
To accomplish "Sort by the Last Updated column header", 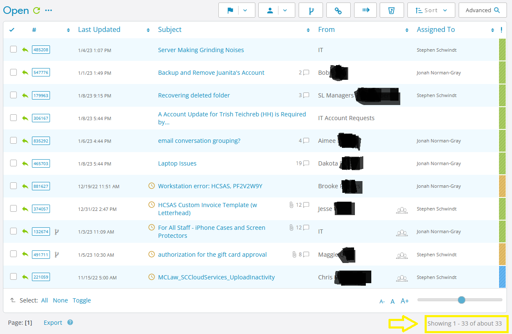I will coord(99,30).
